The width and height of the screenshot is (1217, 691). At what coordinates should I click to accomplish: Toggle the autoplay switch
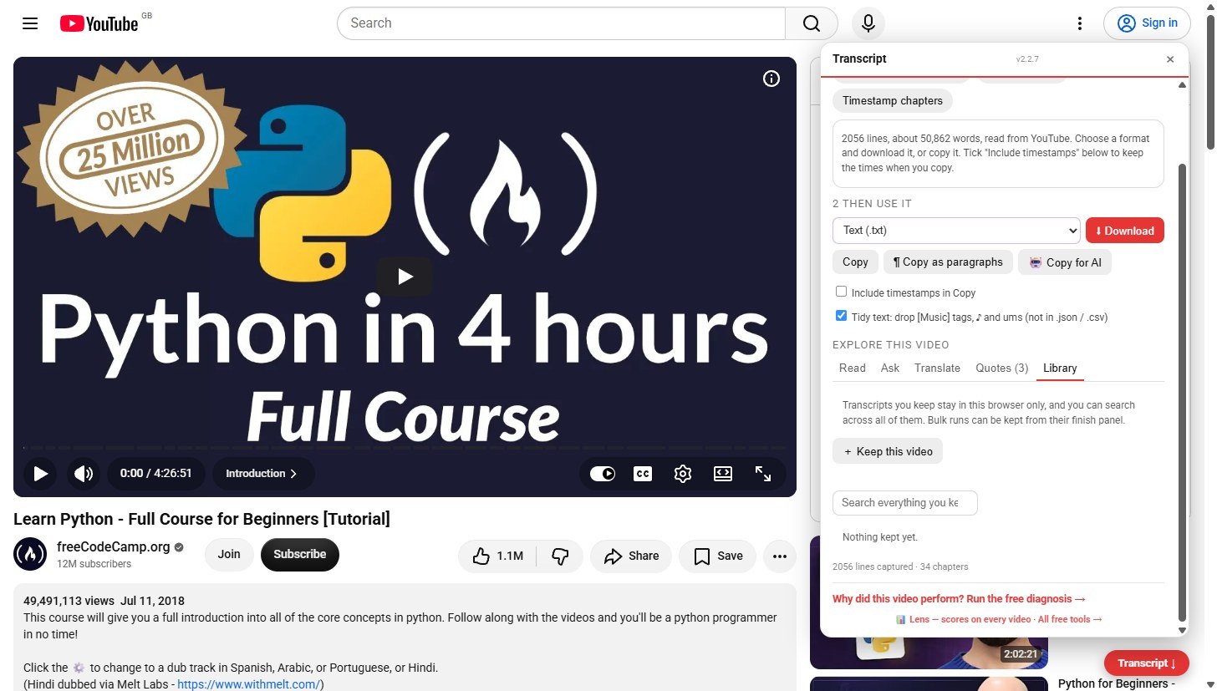[603, 474]
